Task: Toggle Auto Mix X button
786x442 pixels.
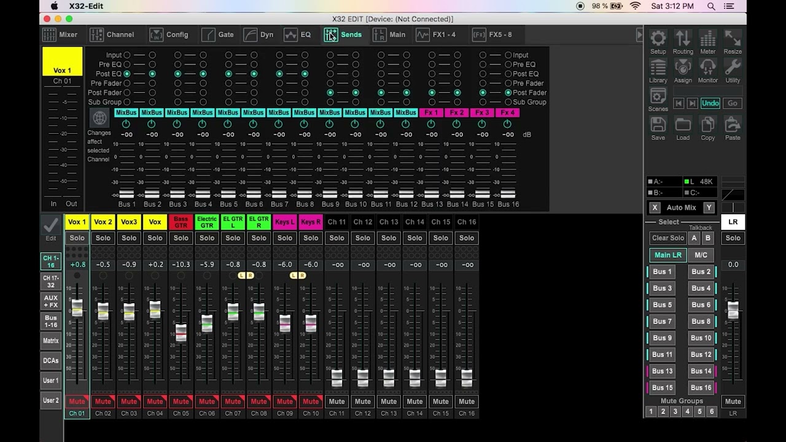Action: point(655,207)
